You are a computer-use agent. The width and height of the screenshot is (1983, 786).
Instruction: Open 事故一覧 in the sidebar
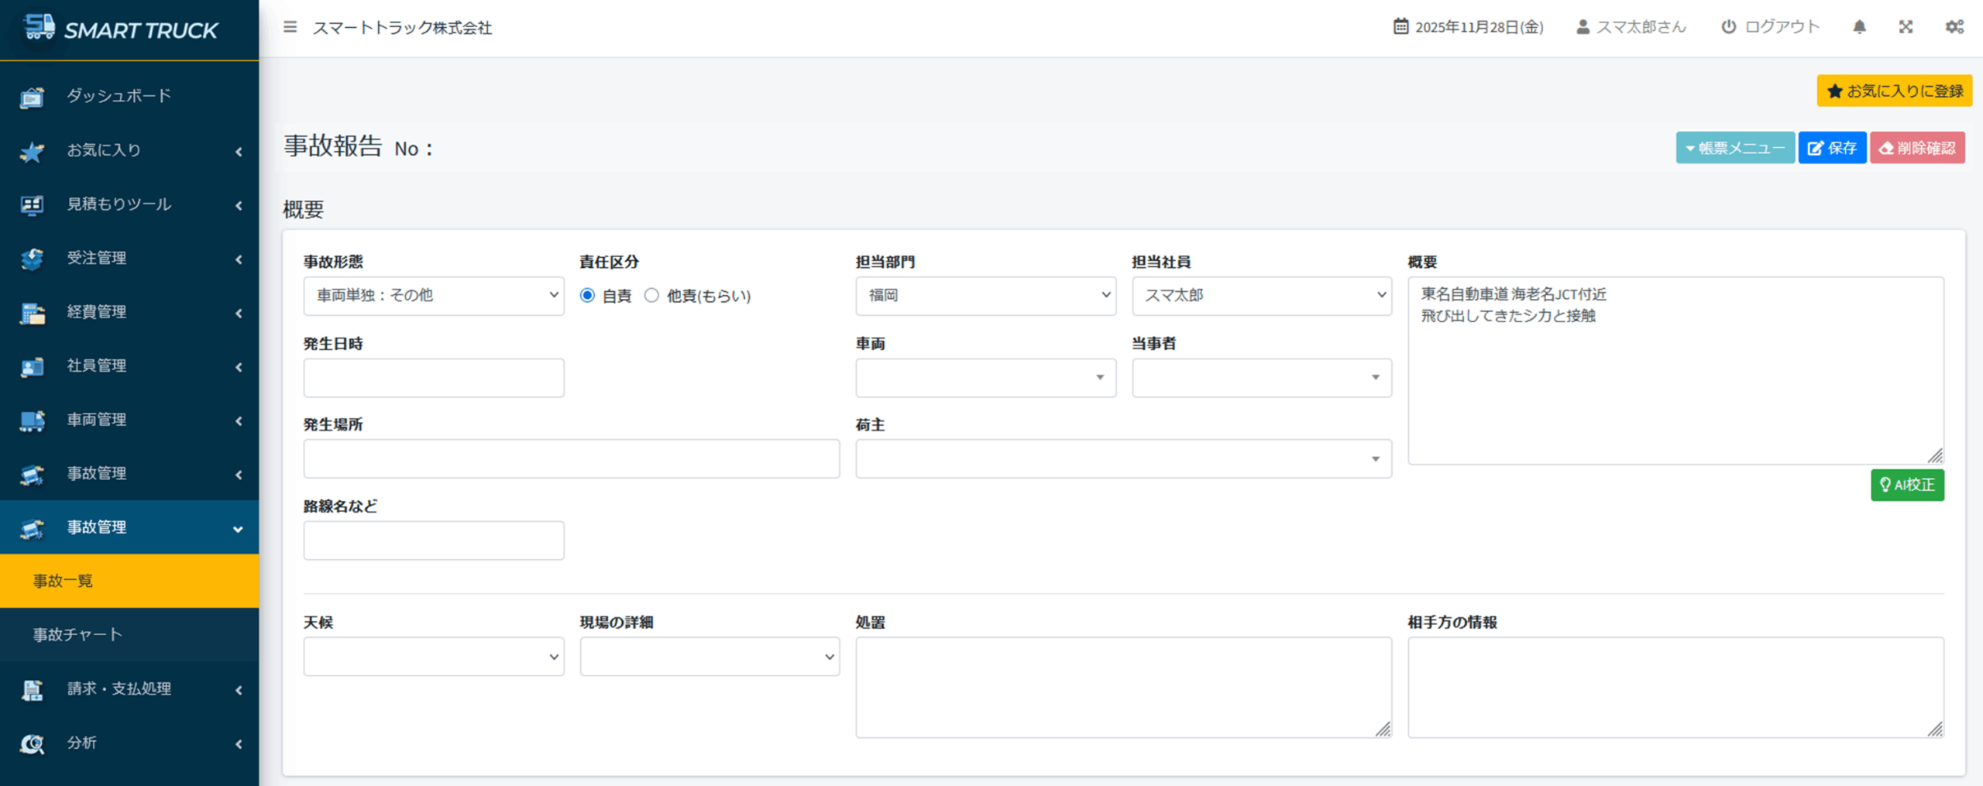[x=64, y=581]
